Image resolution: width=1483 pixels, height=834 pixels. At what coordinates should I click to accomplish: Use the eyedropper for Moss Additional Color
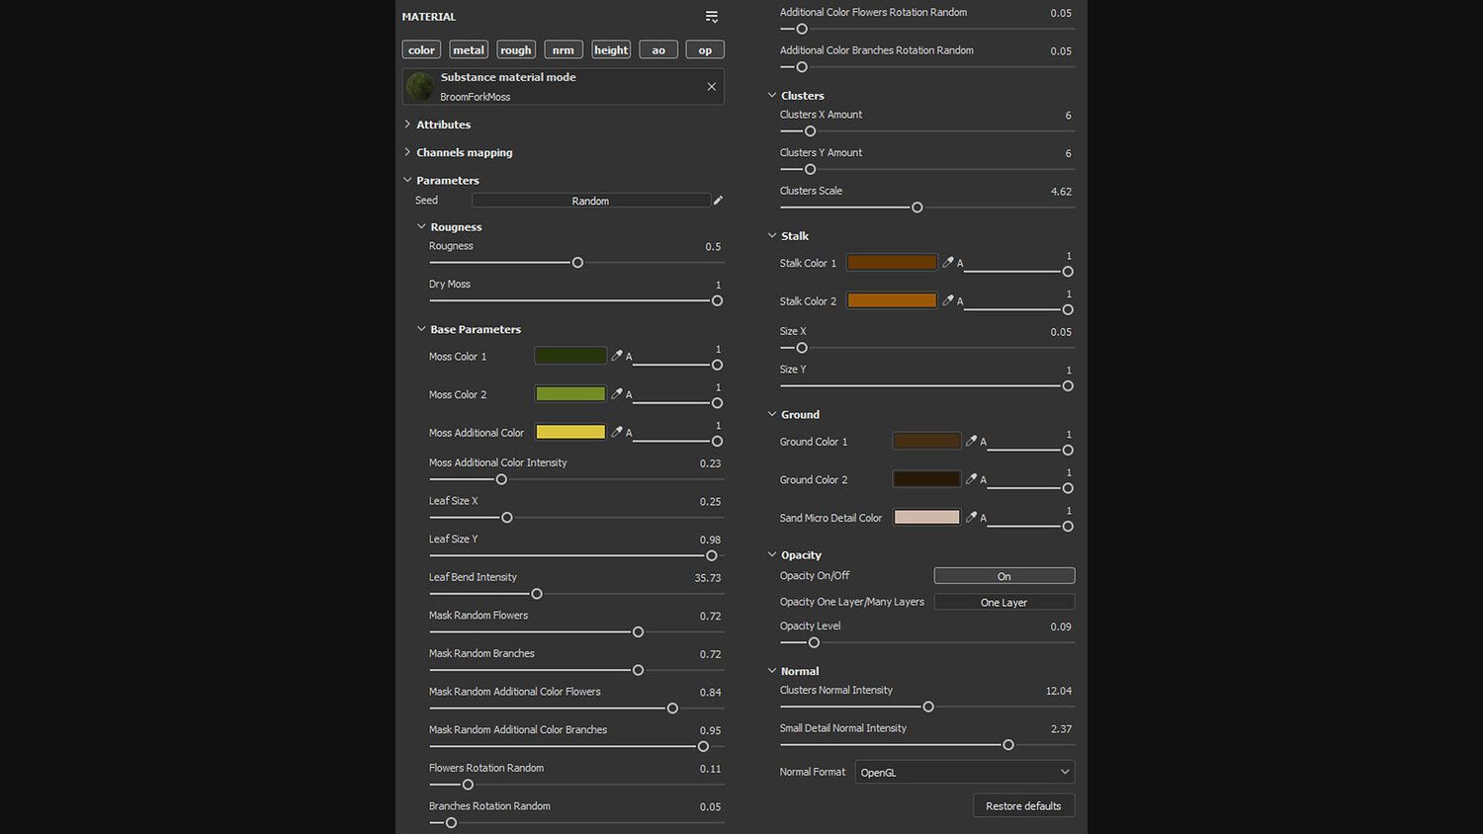(x=617, y=432)
